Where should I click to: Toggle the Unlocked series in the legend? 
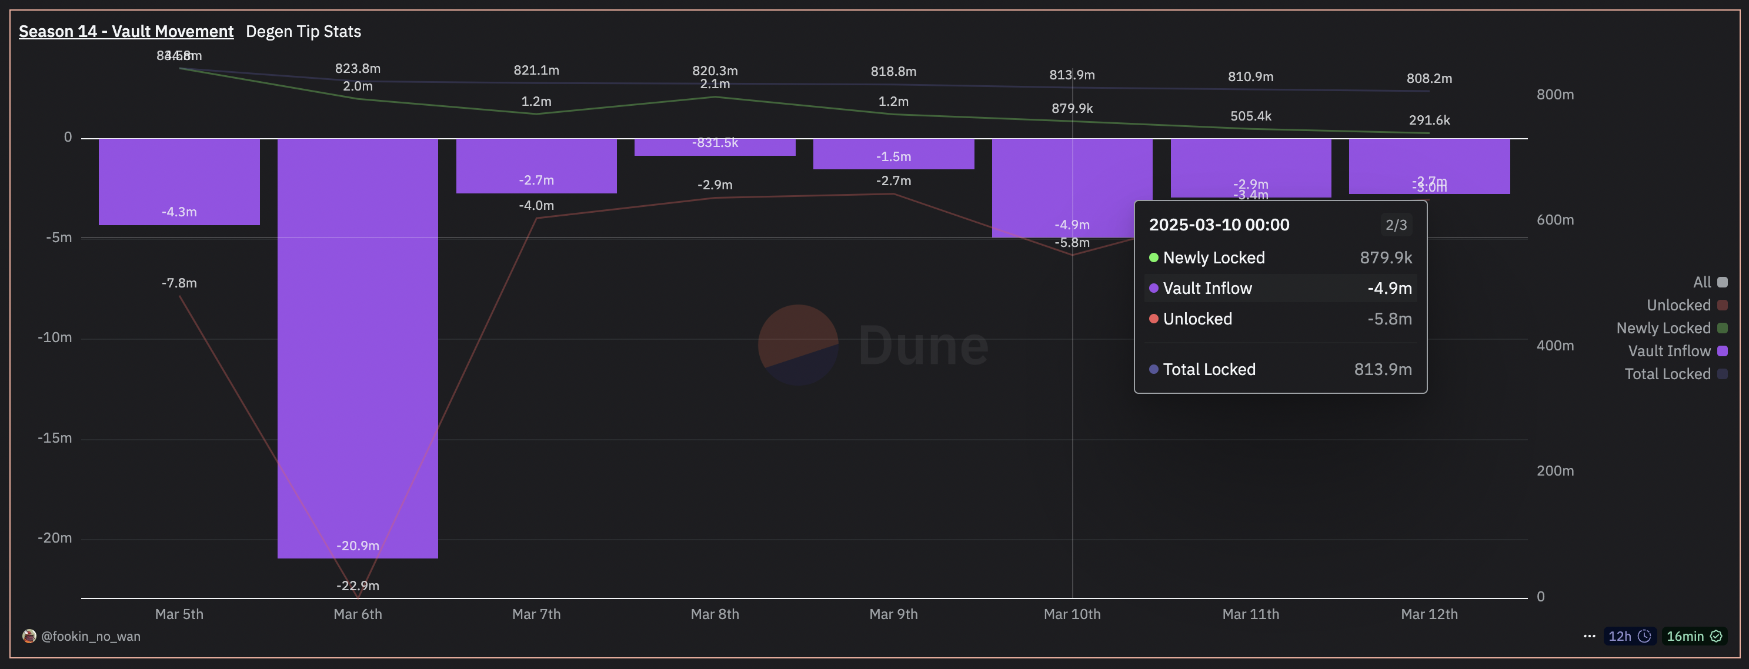pyautogui.click(x=1687, y=305)
